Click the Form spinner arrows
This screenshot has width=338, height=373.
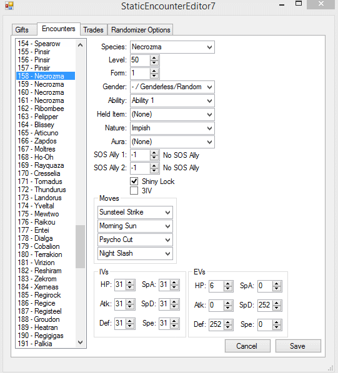pos(154,73)
